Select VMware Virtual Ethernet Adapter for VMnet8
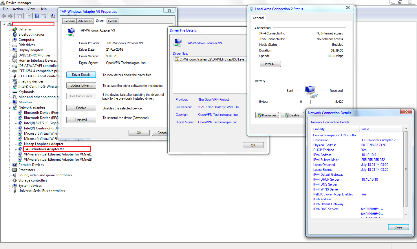Image resolution: width=417 pixels, height=249 pixels. pyautogui.click(x=58, y=160)
